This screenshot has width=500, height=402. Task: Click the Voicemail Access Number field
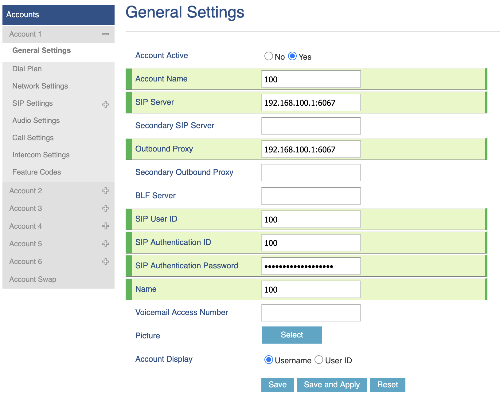(311, 313)
